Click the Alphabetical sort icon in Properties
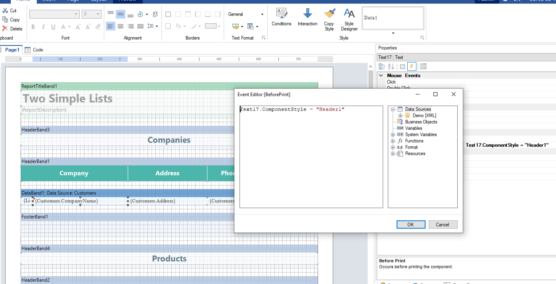Viewport: 556px width, 284px height. tap(391, 67)
